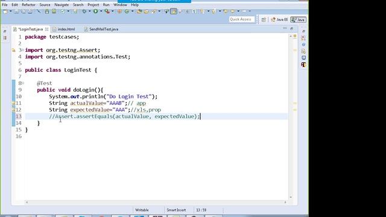
Task: Click the Next Annotation icon
Action: pyautogui.click(x=203, y=11)
